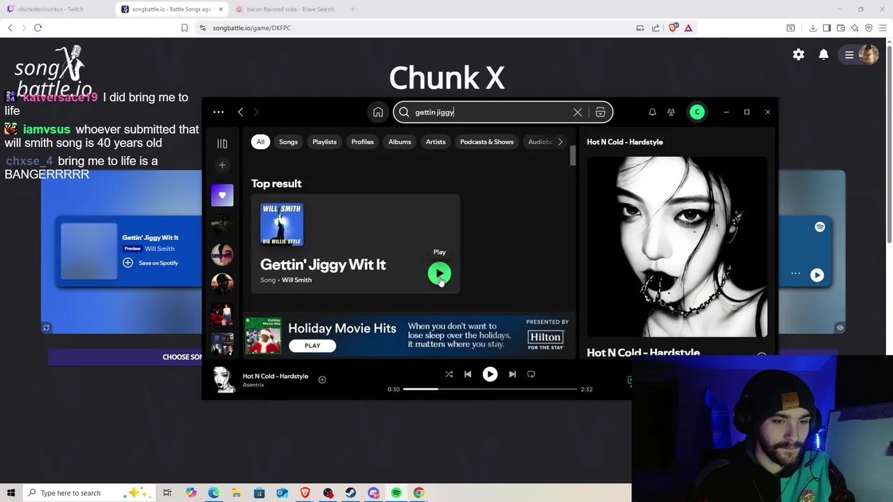Open a new browser tab
This screenshot has height=502, width=893.
click(x=352, y=9)
